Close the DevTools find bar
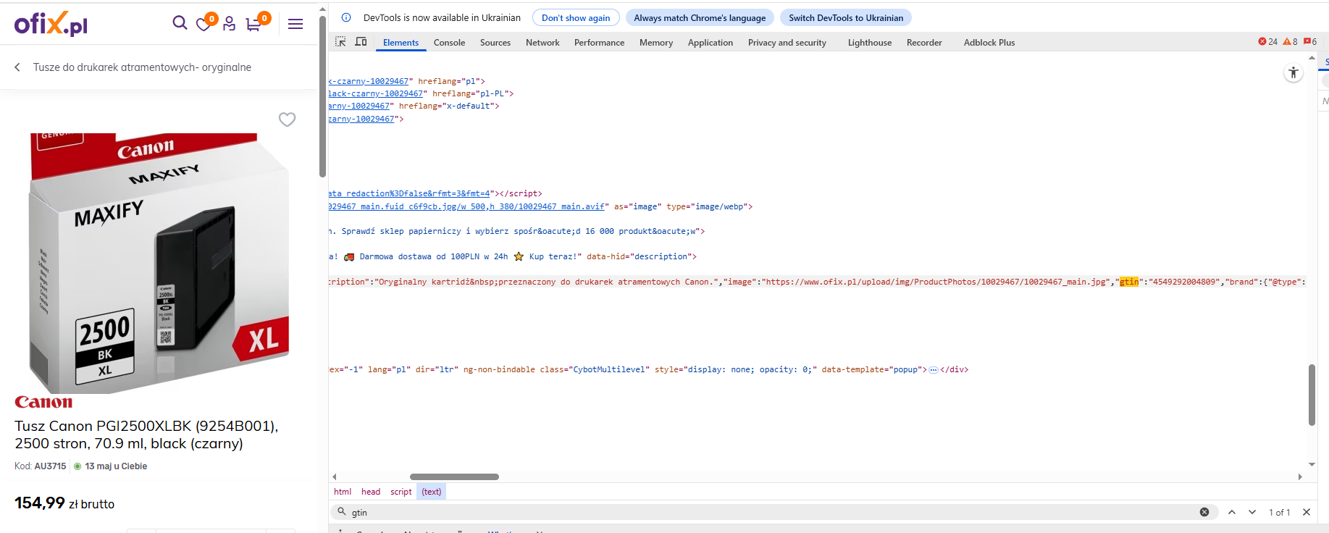 coord(1307,512)
